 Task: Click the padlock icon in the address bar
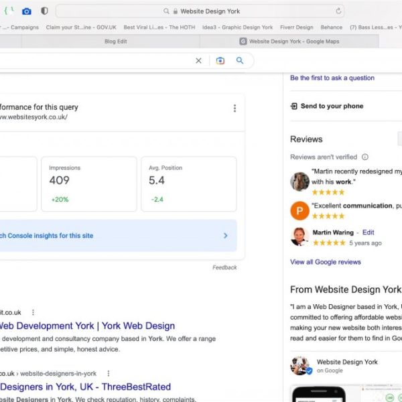tap(176, 11)
